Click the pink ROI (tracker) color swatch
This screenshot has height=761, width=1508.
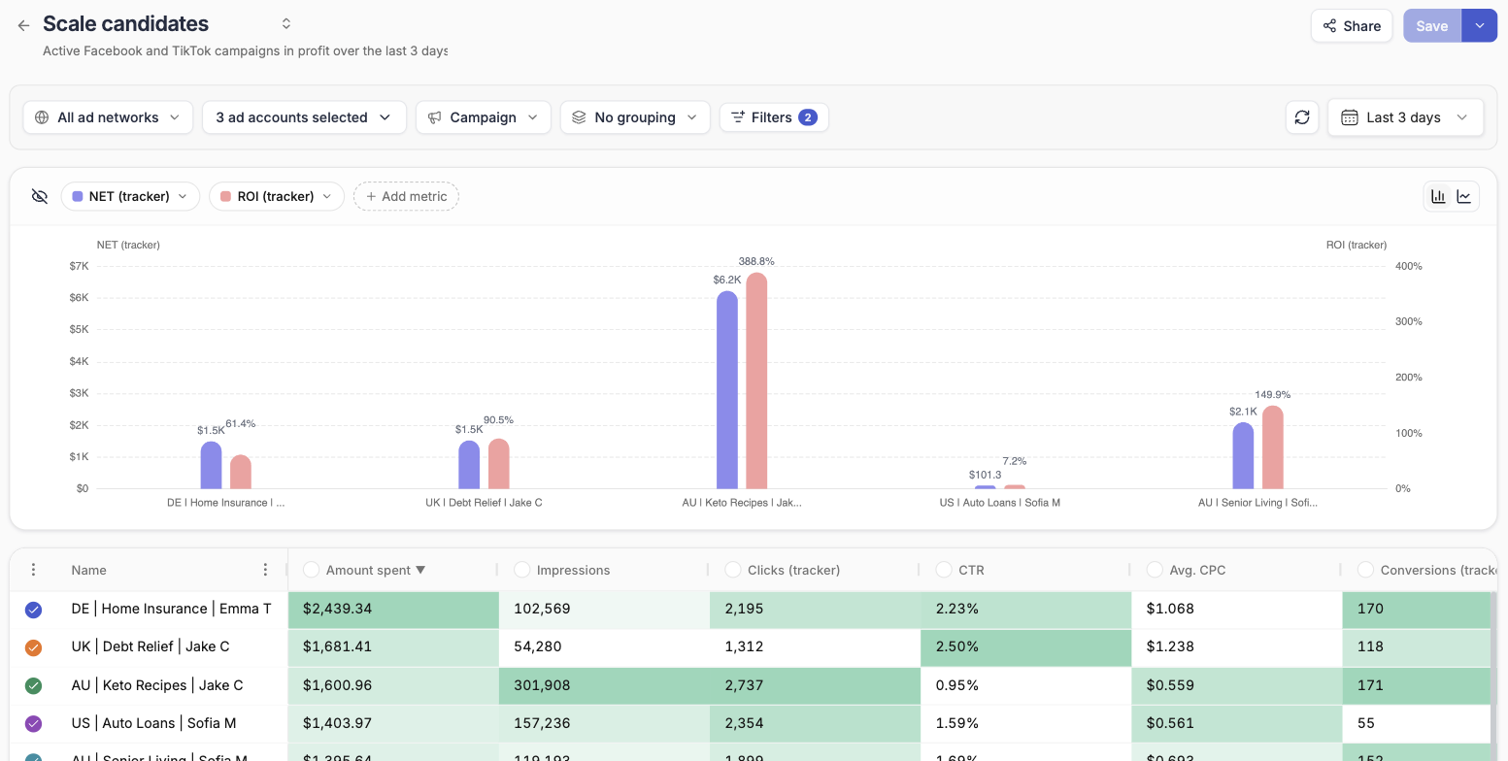[225, 196]
